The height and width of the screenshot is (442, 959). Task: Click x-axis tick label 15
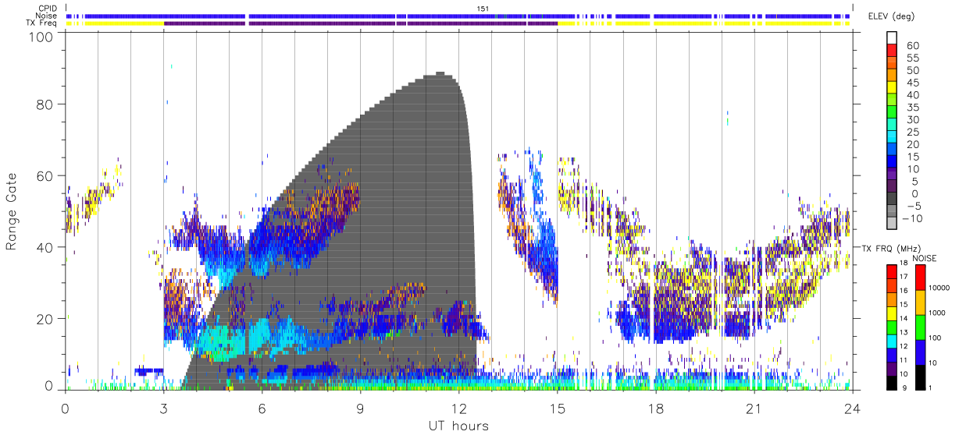point(557,408)
